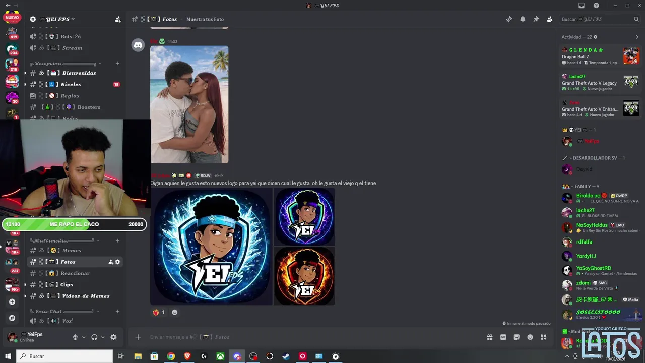Image resolution: width=645 pixels, height=363 pixels.
Task: Click the plus attach file button
Action: coord(138,337)
